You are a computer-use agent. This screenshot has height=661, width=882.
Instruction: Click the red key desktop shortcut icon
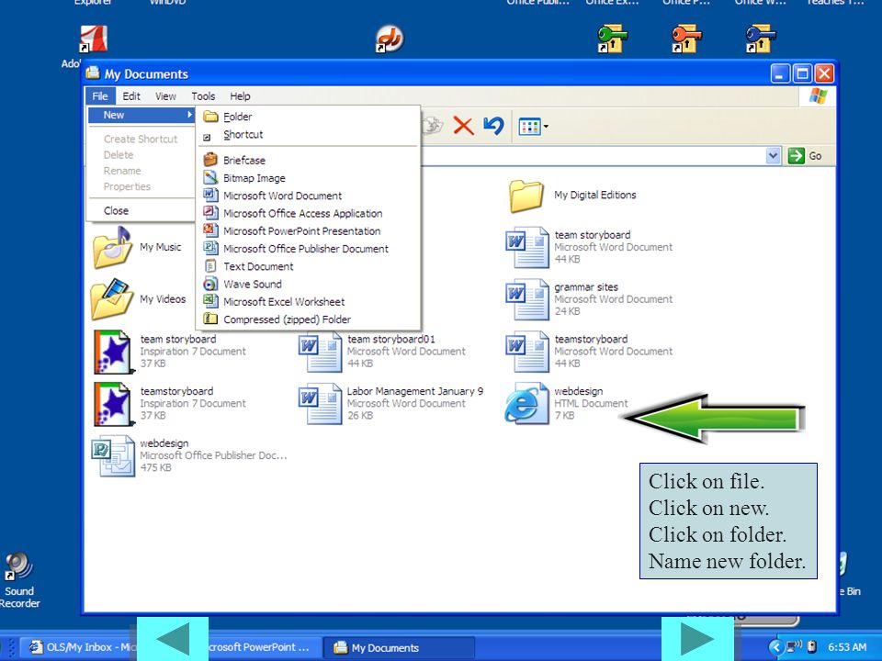686,39
